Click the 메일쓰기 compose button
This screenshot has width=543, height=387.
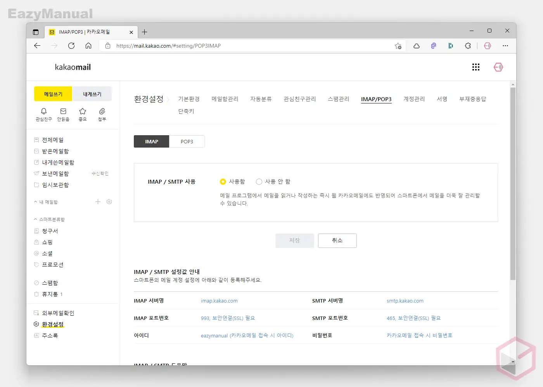[x=53, y=94]
